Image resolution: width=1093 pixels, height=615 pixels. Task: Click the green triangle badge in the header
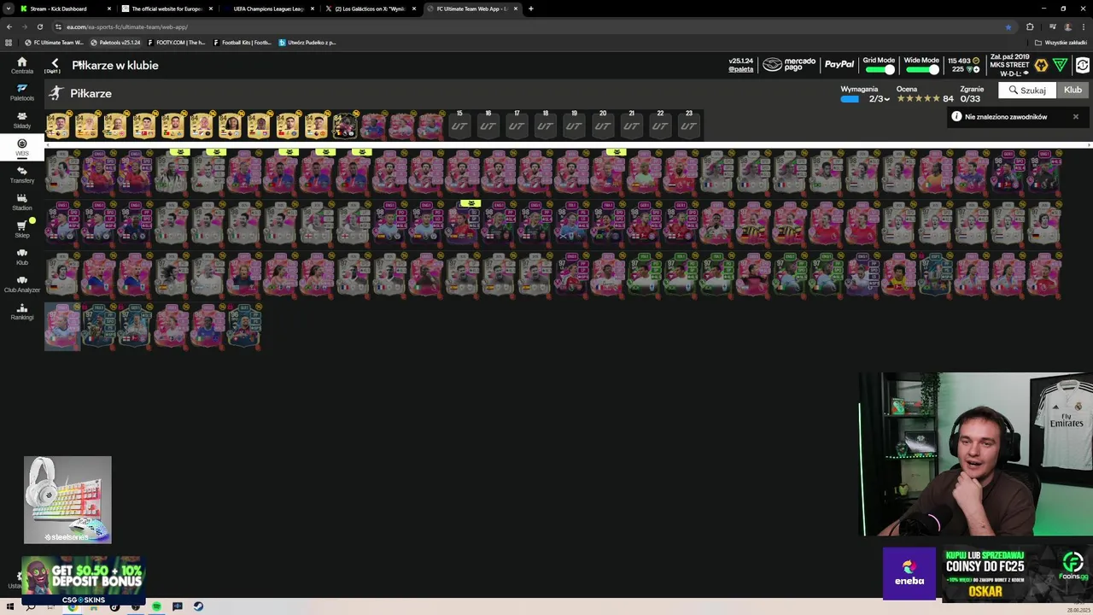pyautogui.click(x=1060, y=65)
